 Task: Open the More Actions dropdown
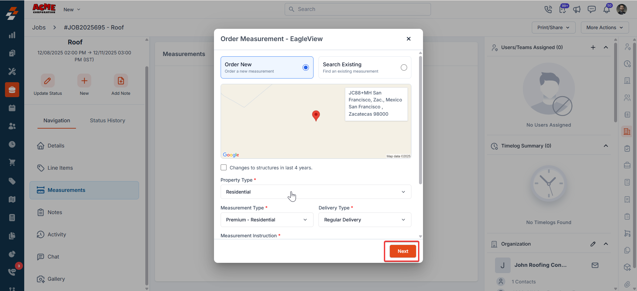tap(605, 28)
